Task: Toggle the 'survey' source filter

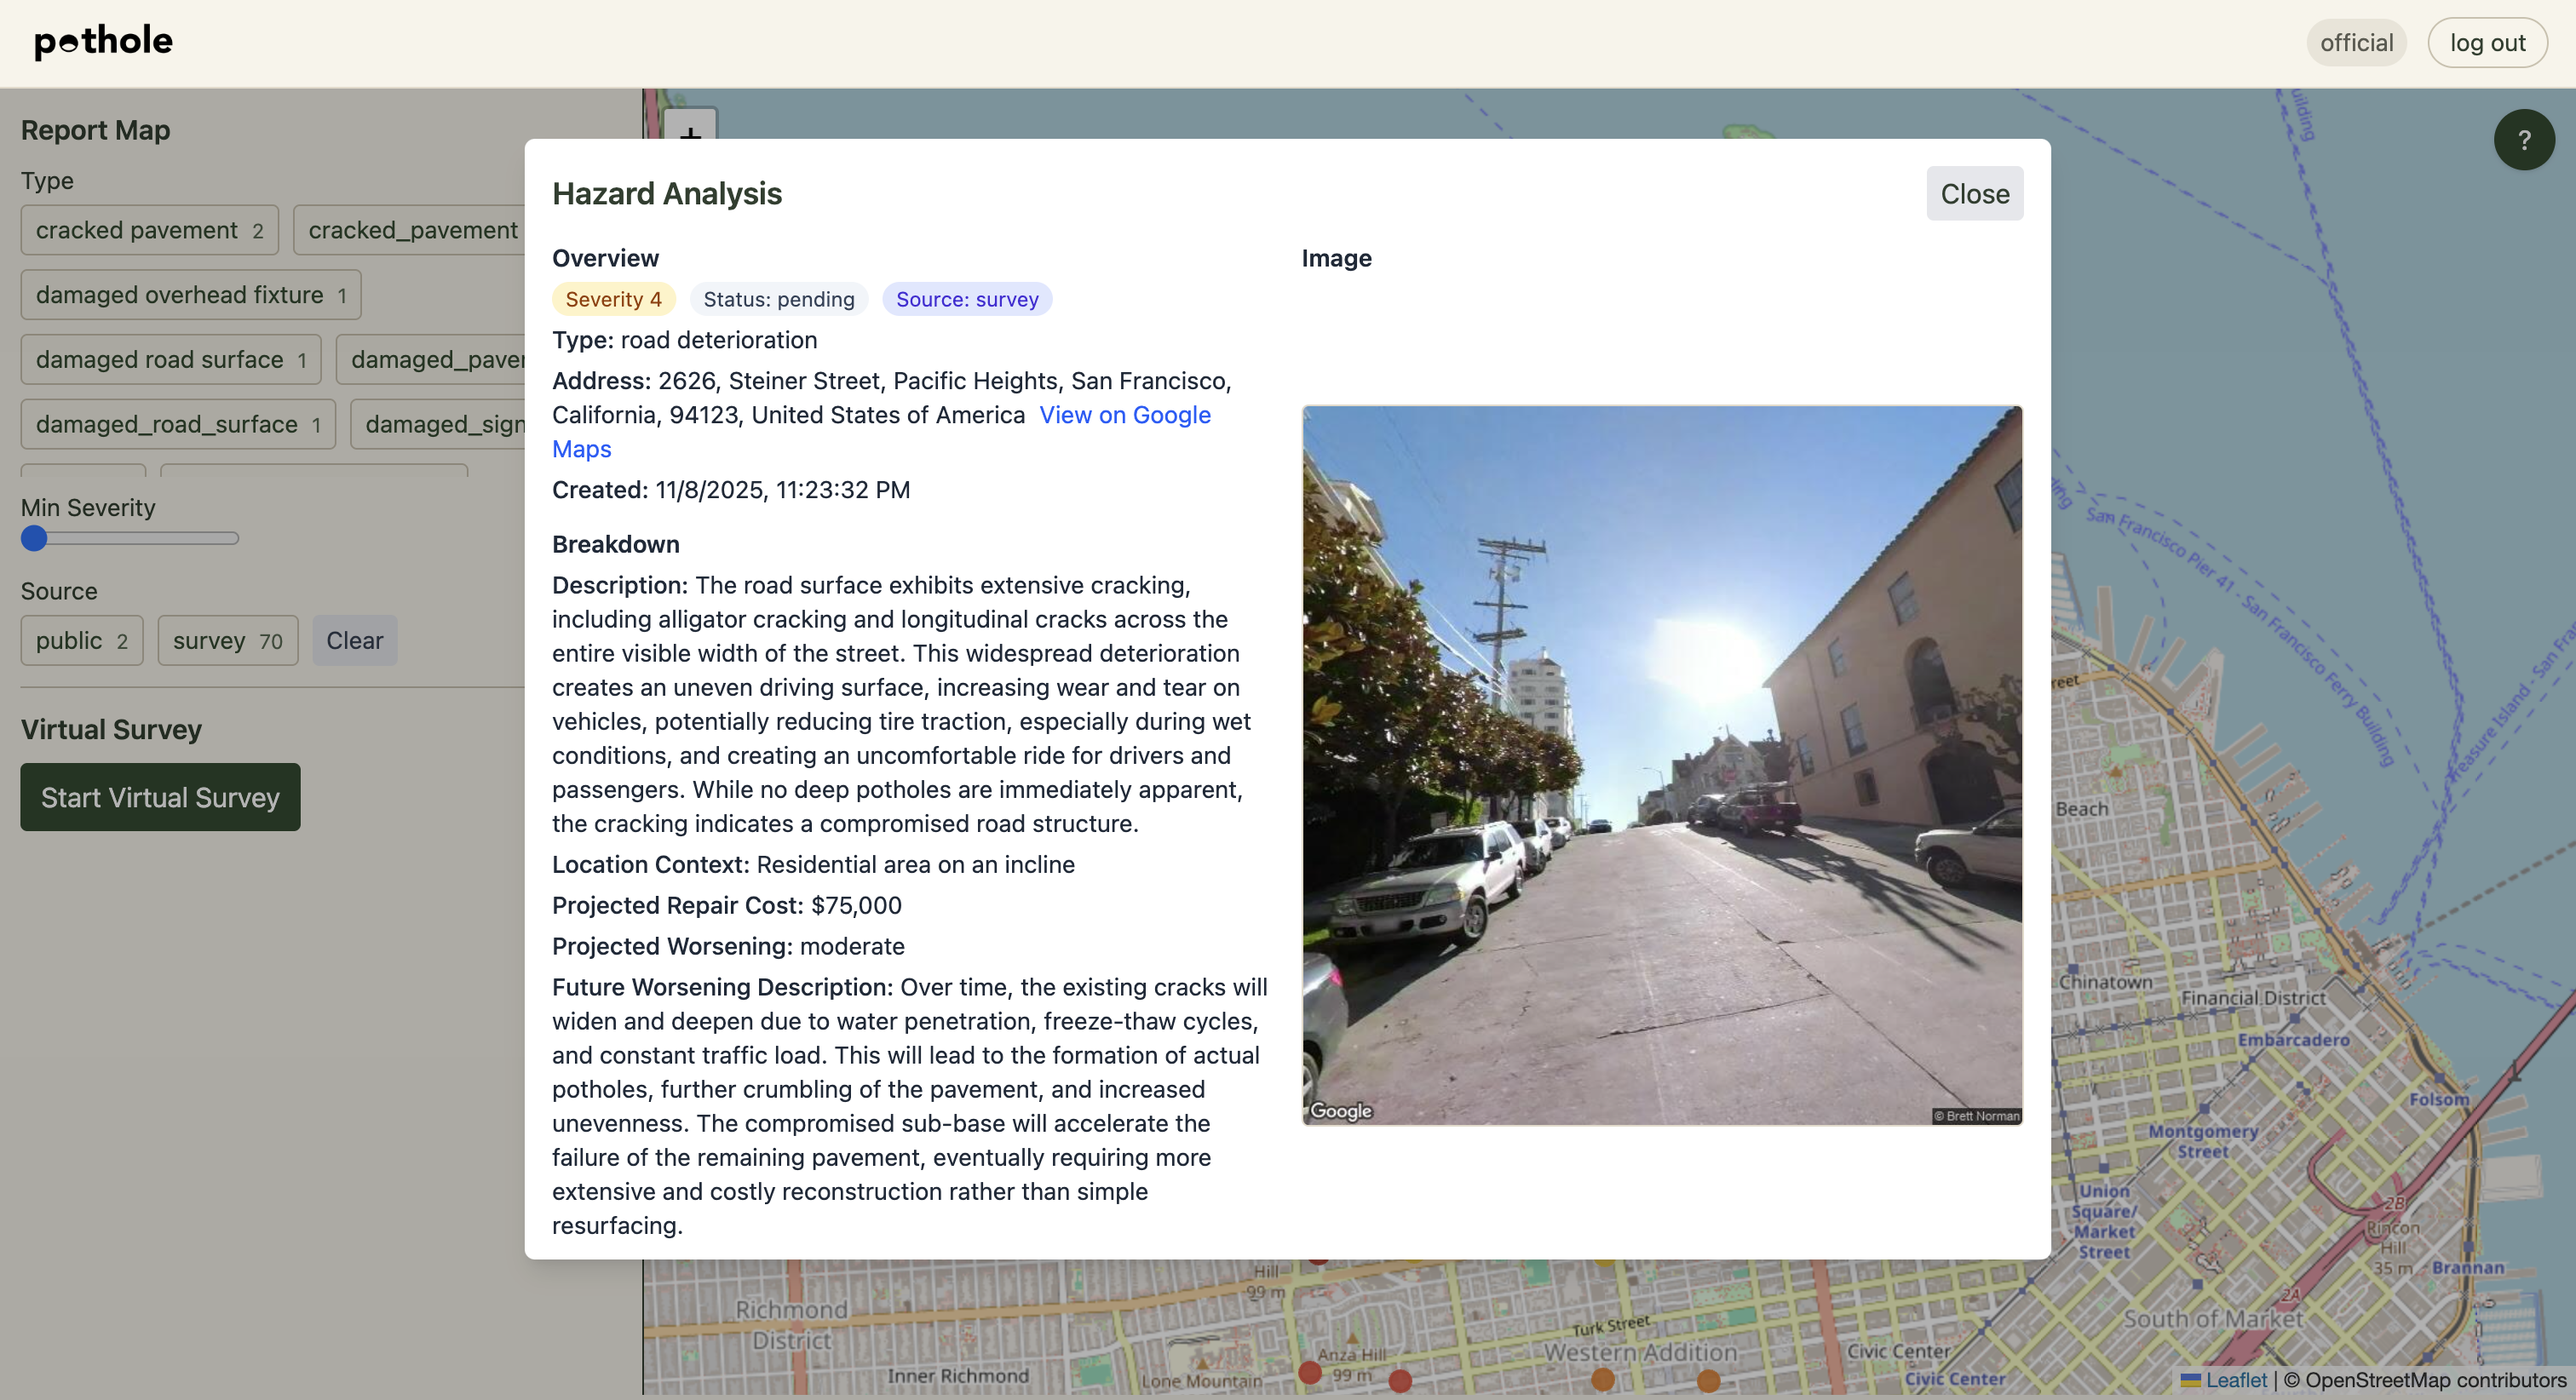Action: coord(227,641)
